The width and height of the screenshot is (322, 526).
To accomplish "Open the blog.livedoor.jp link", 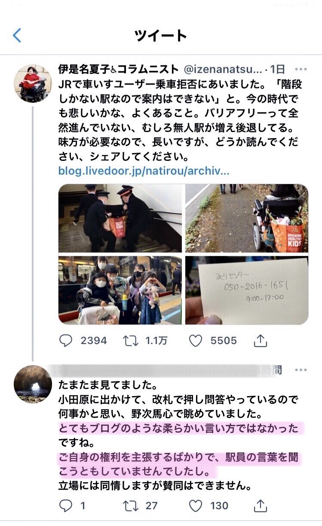I will point(144,171).
